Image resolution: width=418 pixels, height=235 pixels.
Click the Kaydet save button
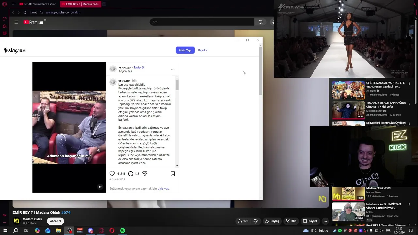click(x=310, y=221)
